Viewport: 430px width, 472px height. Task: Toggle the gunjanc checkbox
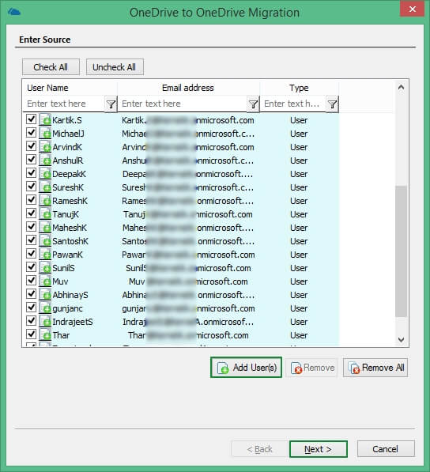pyautogui.click(x=31, y=308)
